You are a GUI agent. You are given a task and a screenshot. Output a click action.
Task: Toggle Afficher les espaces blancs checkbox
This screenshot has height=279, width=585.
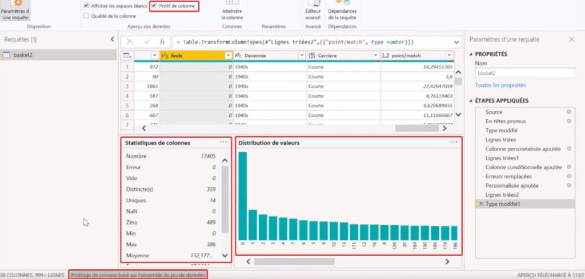point(86,6)
